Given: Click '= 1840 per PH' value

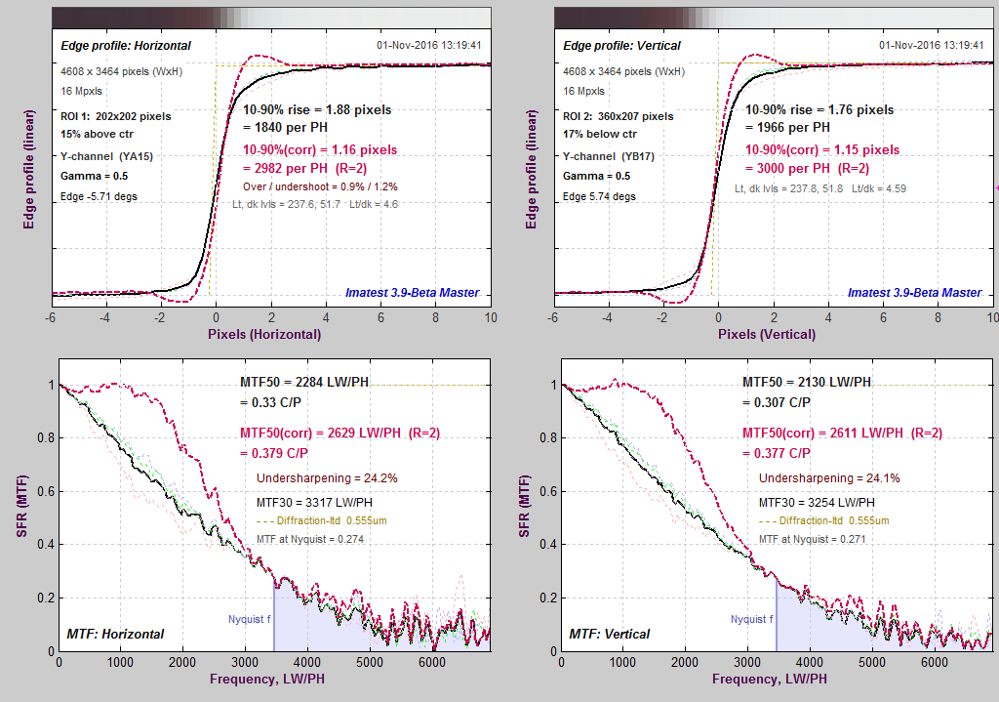Looking at the screenshot, I should point(286,128).
